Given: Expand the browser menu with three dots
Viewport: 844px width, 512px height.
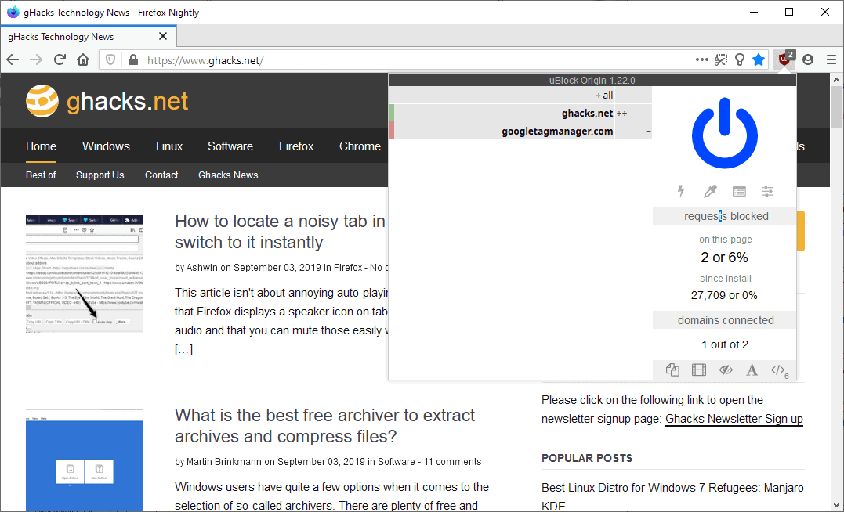Looking at the screenshot, I should (701, 59).
